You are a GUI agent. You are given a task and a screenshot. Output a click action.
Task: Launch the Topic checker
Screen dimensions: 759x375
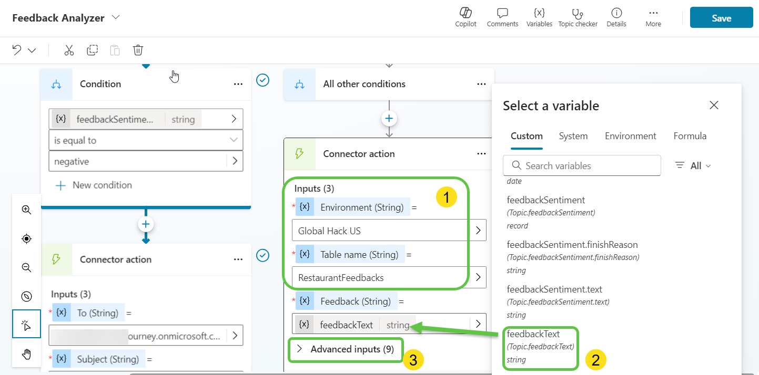578,17
